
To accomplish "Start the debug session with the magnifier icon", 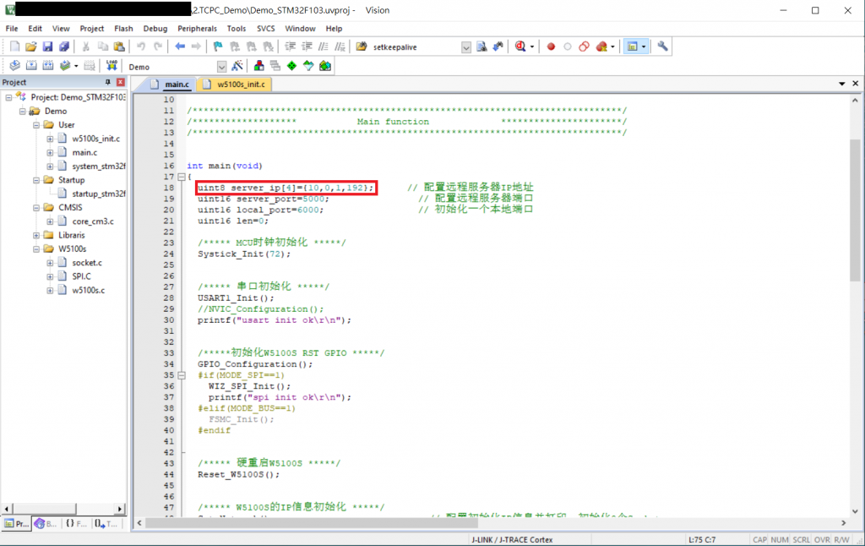I will tap(520, 47).
